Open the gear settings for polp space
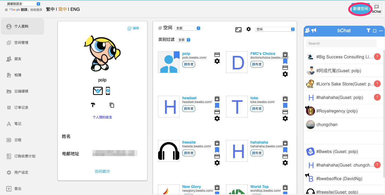Screen dimensions: 385x195 [217, 61]
